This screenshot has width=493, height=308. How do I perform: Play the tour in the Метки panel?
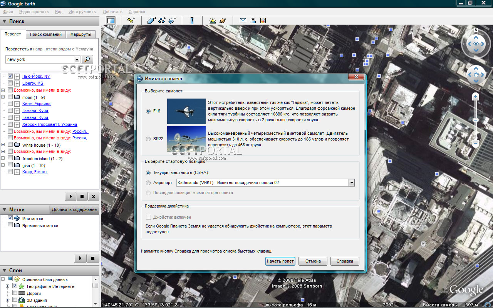(x=80, y=258)
